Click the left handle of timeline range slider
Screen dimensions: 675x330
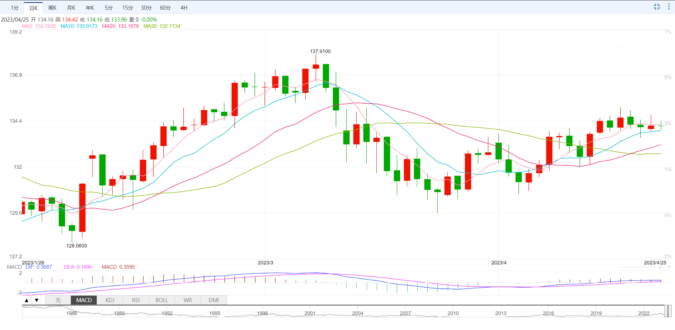(x=666, y=311)
